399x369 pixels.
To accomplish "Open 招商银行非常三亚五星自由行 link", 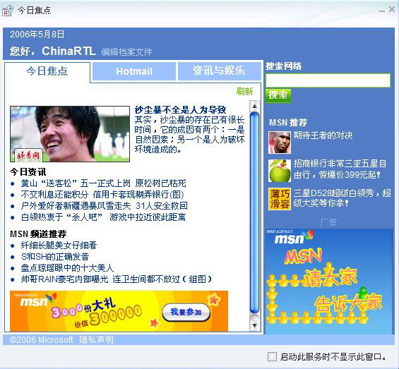I will (x=340, y=169).
